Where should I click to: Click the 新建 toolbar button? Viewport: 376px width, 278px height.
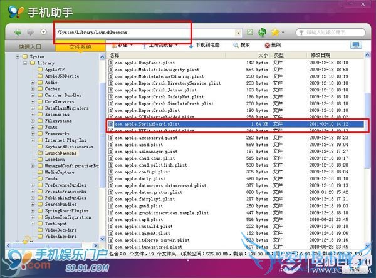pyautogui.click(x=122, y=45)
